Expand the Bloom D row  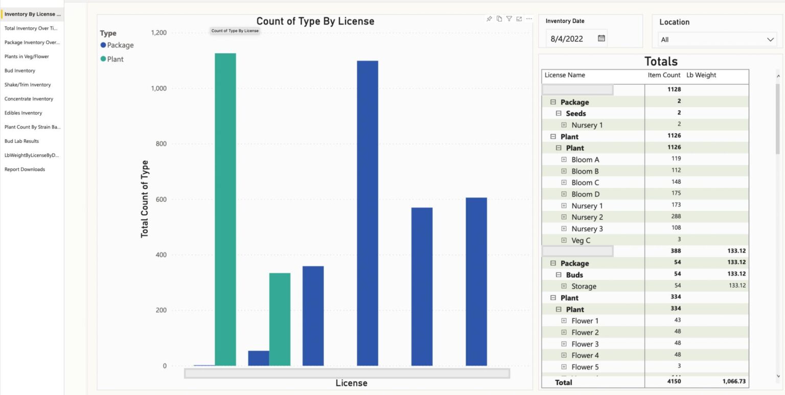(564, 194)
